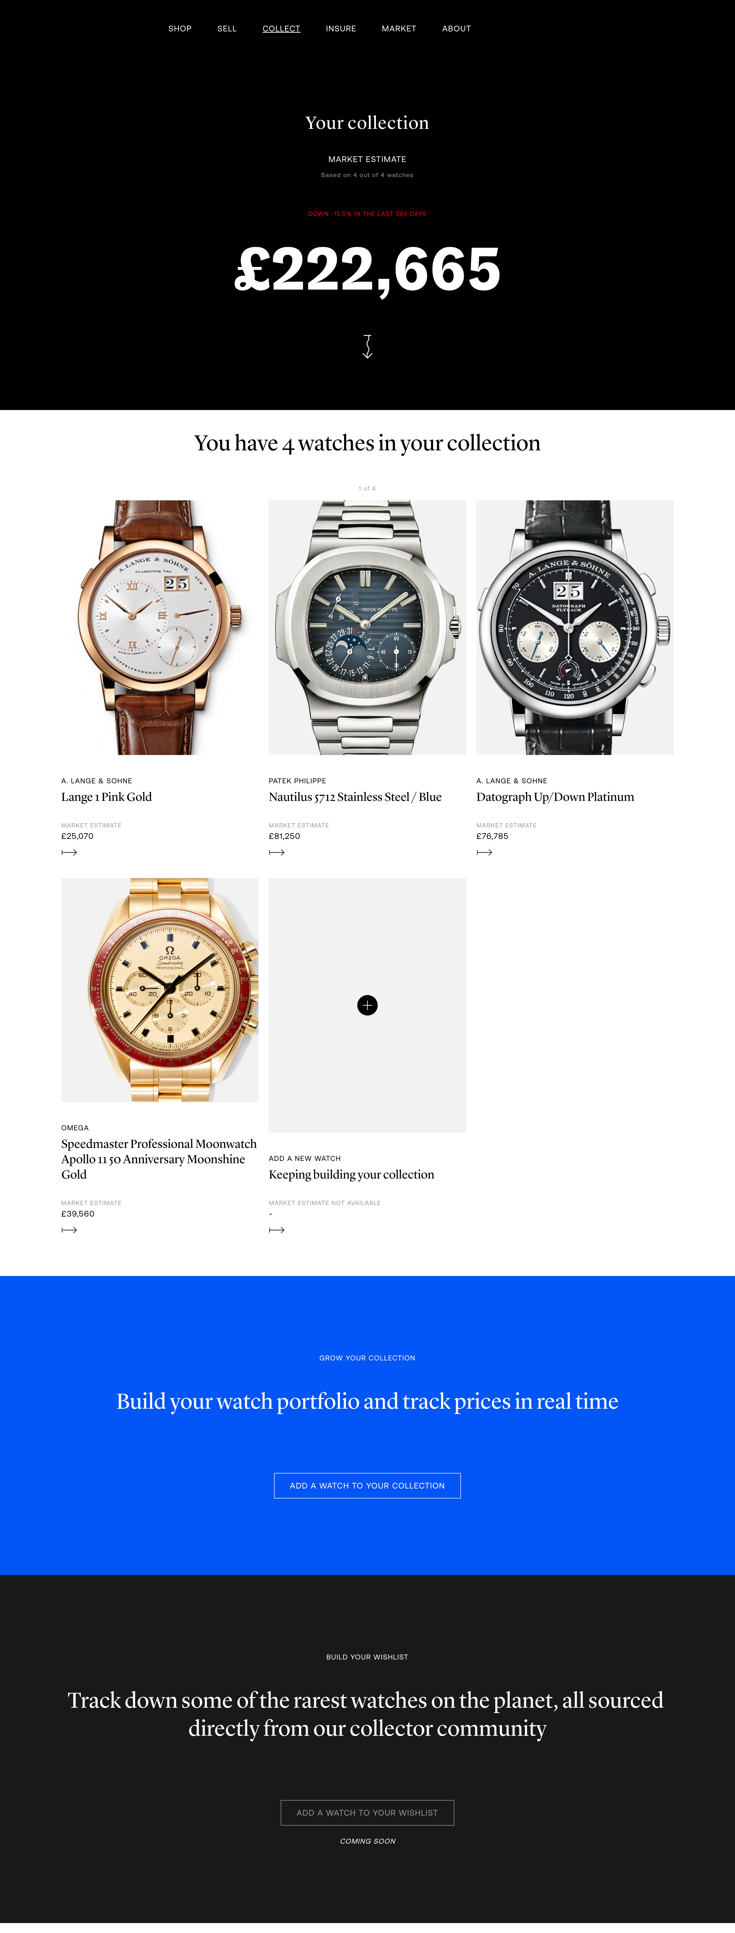Click the arrow under Datograph Up/Down Platinum estimate
The height and width of the screenshot is (1933, 735).
point(484,852)
